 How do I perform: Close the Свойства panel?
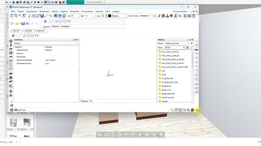tap(77, 40)
